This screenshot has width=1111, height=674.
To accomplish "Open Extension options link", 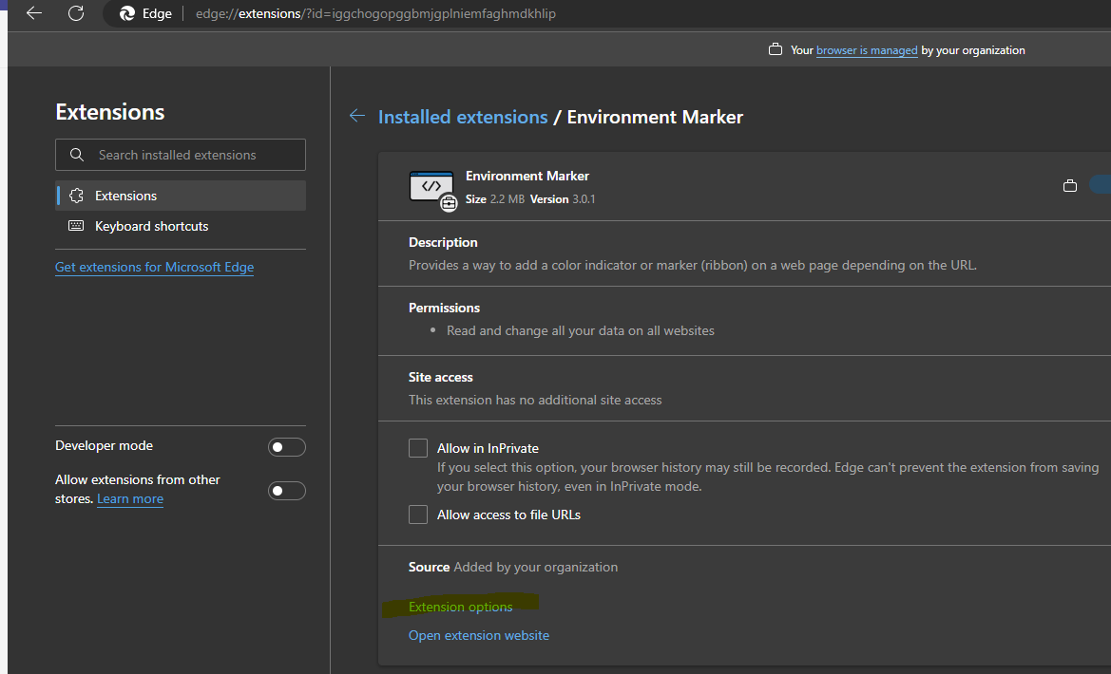I will tap(461, 607).
